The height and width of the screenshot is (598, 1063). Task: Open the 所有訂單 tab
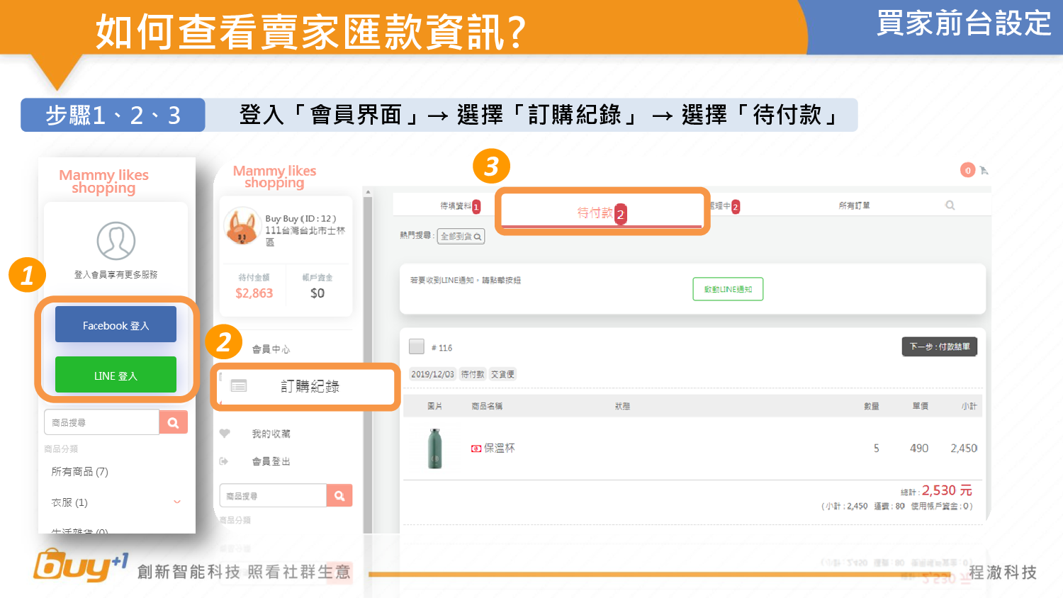tap(854, 205)
